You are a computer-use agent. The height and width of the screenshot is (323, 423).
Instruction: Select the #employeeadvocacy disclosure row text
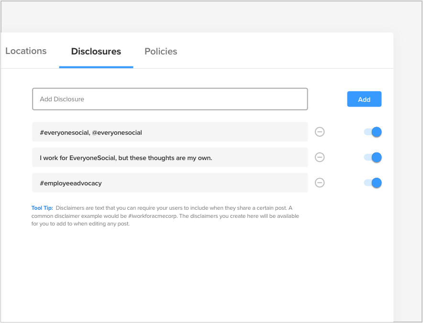[71, 183]
